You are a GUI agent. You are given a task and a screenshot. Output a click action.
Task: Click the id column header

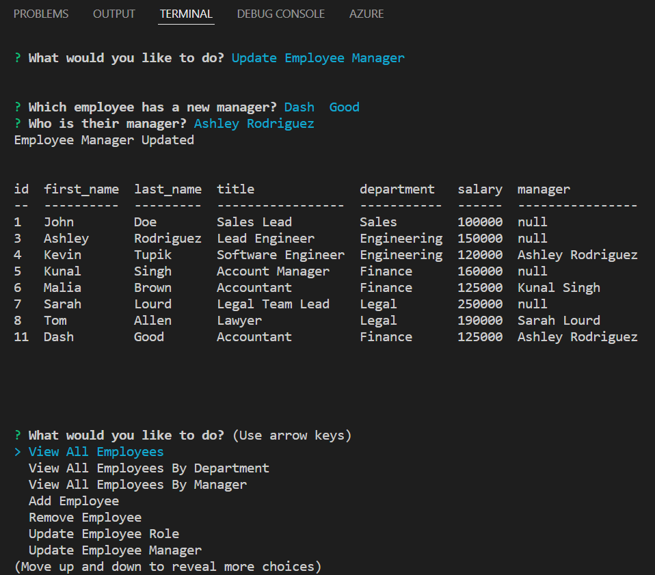click(21, 189)
